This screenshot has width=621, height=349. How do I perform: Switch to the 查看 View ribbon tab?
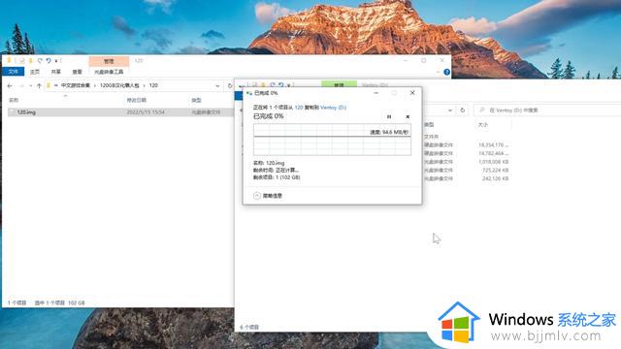pos(77,72)
